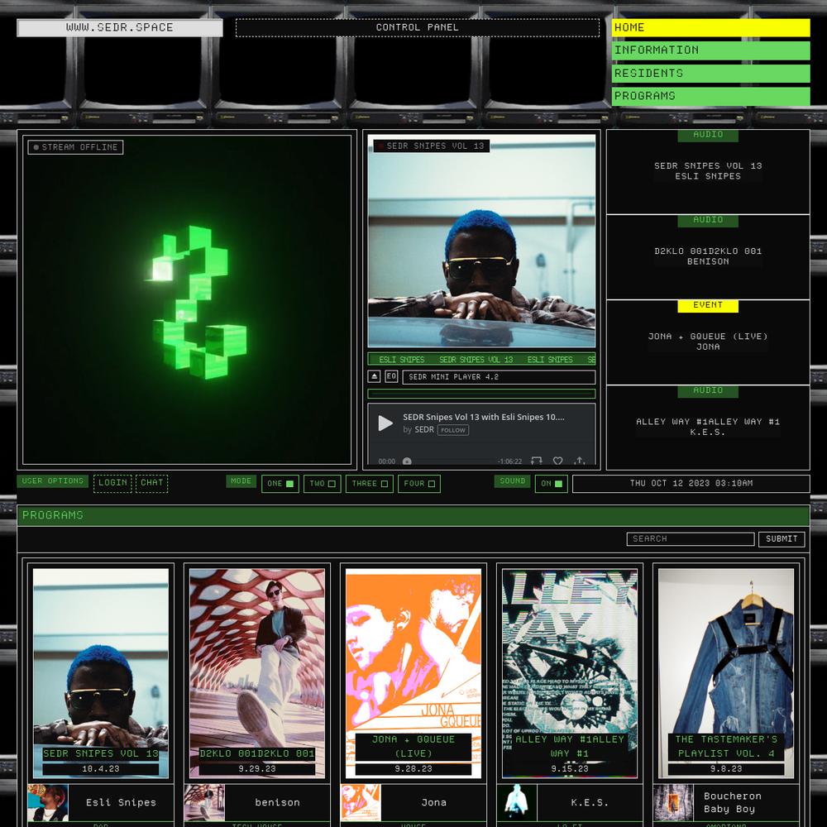827x827 pixels.
Task: Click Esli Snipes resident avatar
Action: tap(48, 803)
